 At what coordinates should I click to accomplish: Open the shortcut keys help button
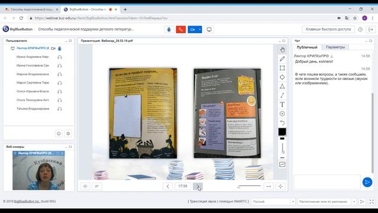[x=328, y=29]
